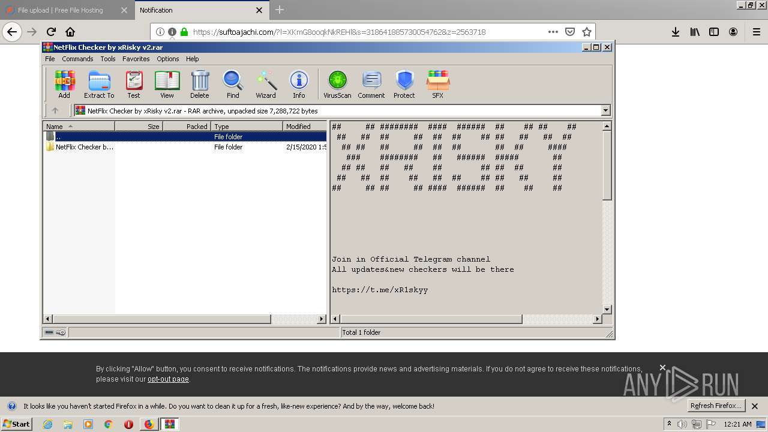Image resolution: width=768 pixels, height=432 pixels.
Task: Click the Firefox forward button
Action: pyautogui.click(x=32, y=32)
